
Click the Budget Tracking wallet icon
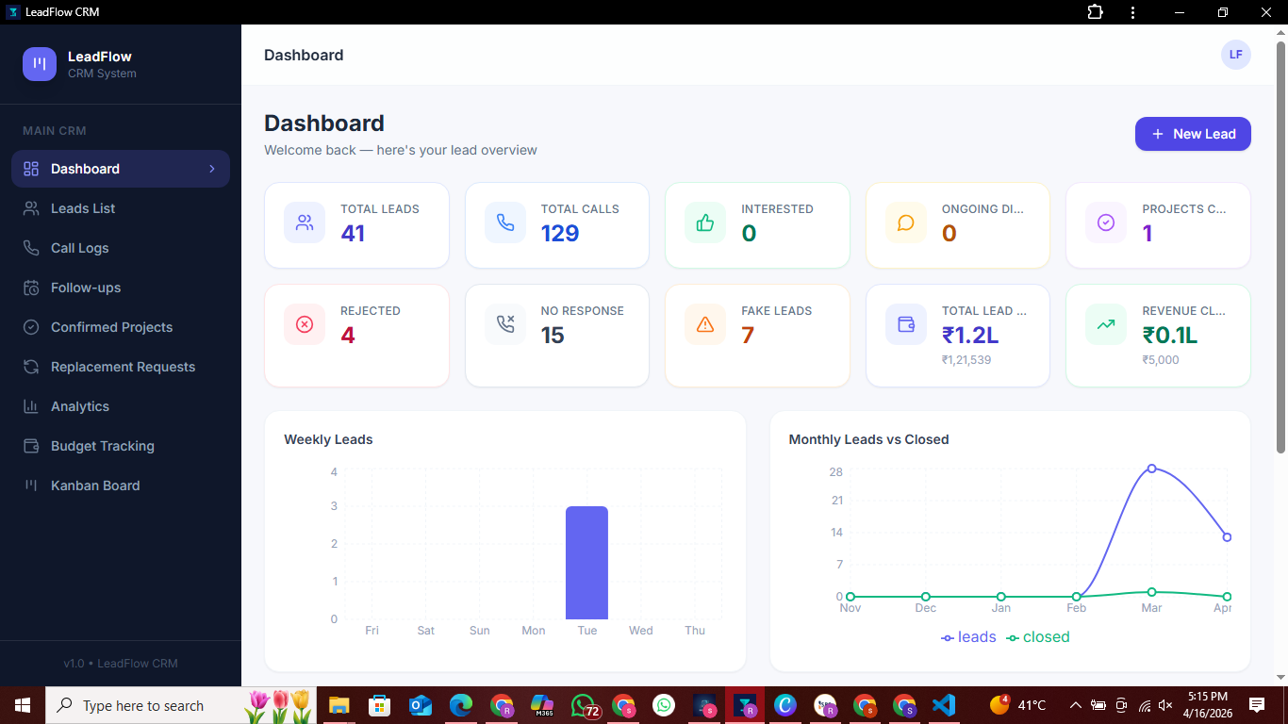point(31,446)
